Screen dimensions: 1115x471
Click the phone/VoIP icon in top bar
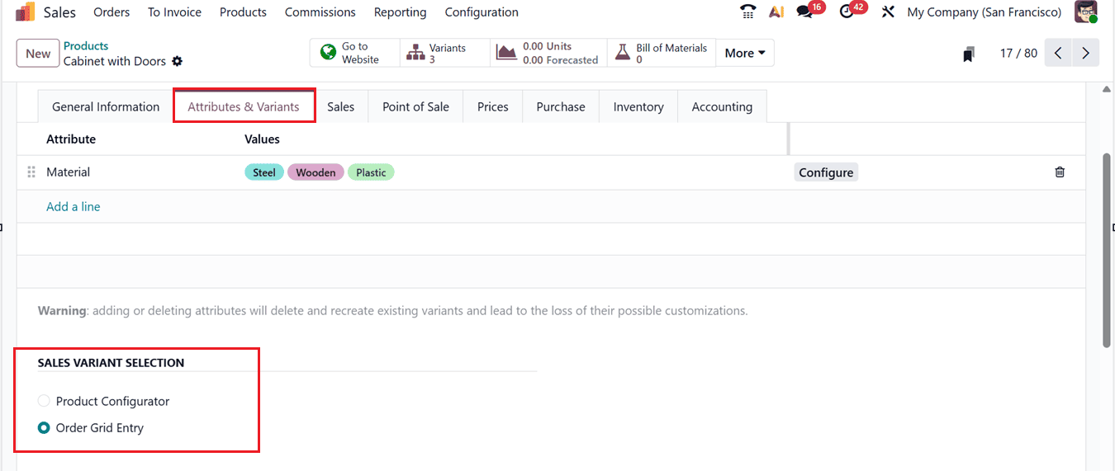coord(747,12)
